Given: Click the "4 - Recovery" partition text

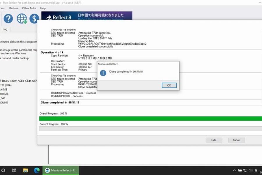Looking at the screenshot, I should pos(86,55).
